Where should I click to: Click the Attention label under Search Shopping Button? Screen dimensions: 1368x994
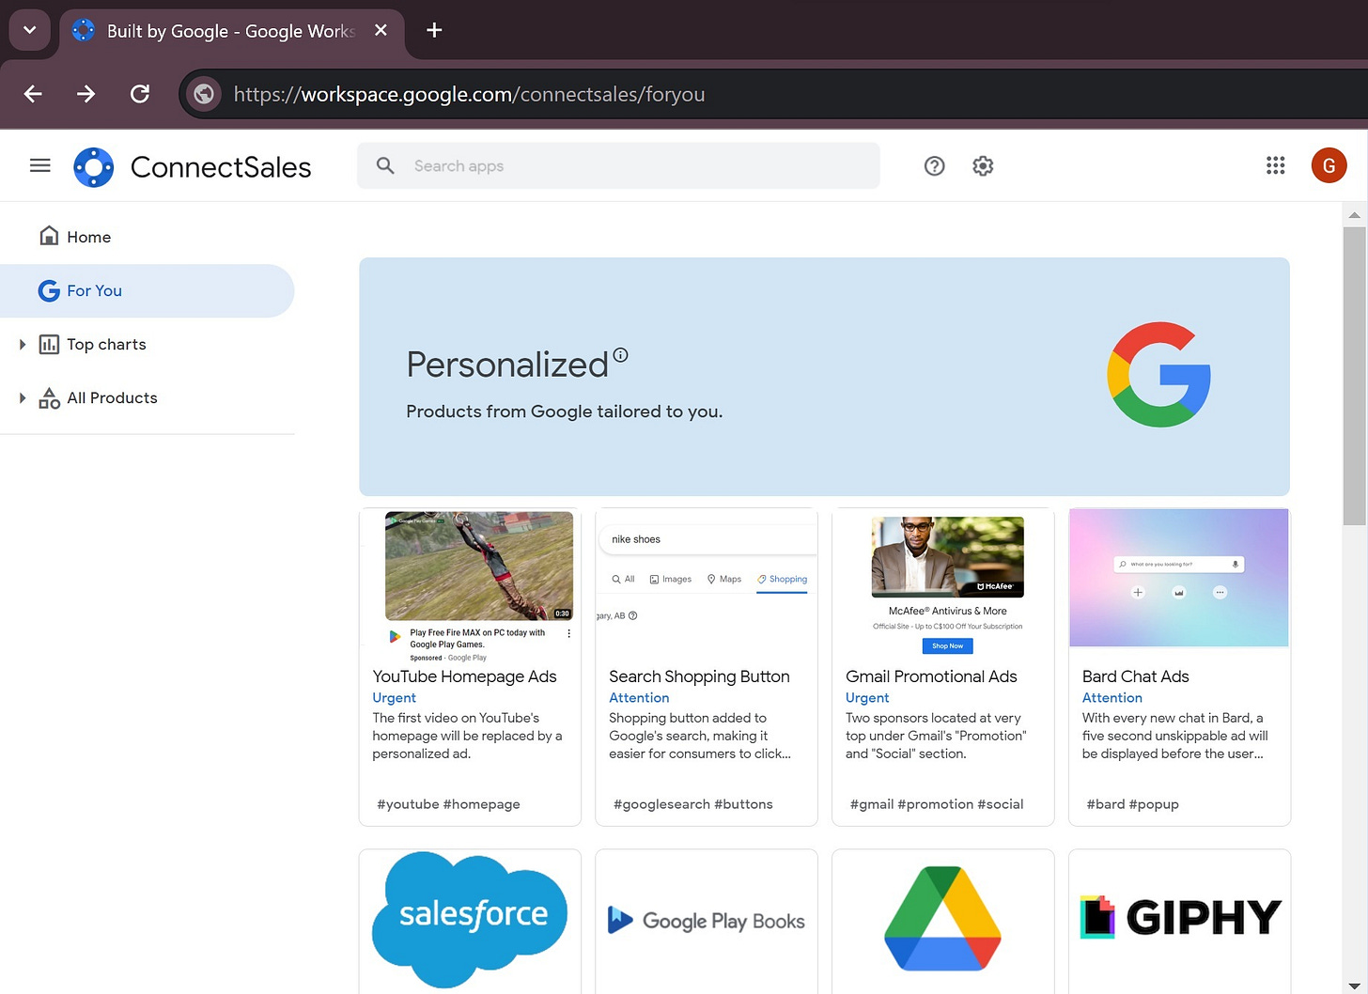(639, 698)
